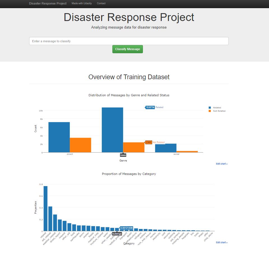Click the floods category bar

tap(93, 229)
